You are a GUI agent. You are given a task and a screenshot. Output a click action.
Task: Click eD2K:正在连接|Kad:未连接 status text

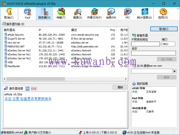coord(143,132)
